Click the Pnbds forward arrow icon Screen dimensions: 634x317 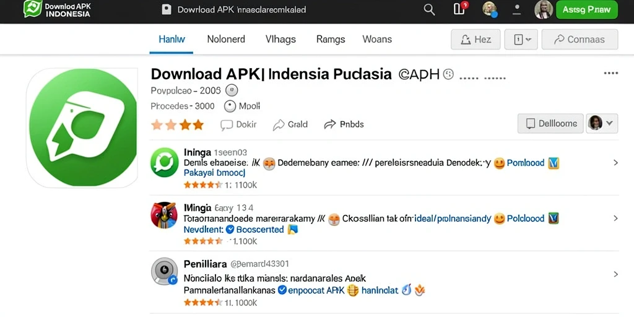pos(330,124)
